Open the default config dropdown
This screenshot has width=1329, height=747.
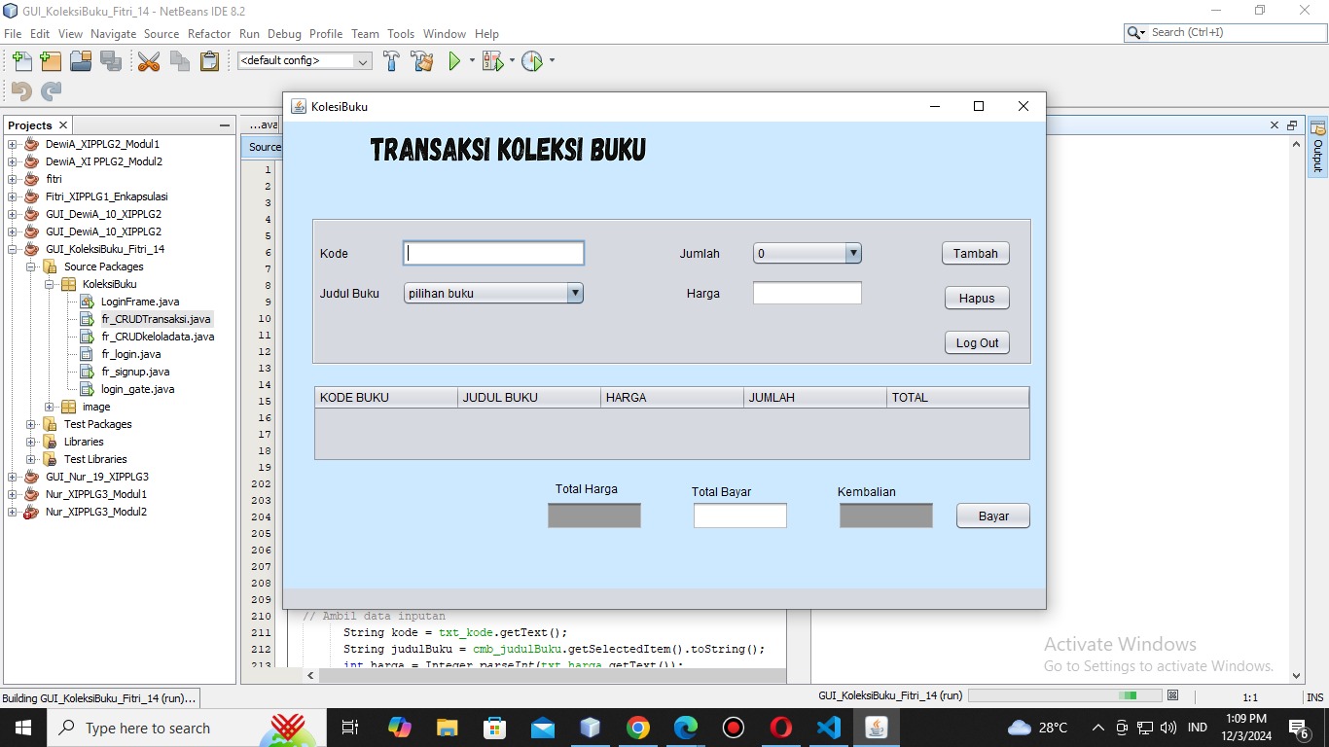point(361,60)
